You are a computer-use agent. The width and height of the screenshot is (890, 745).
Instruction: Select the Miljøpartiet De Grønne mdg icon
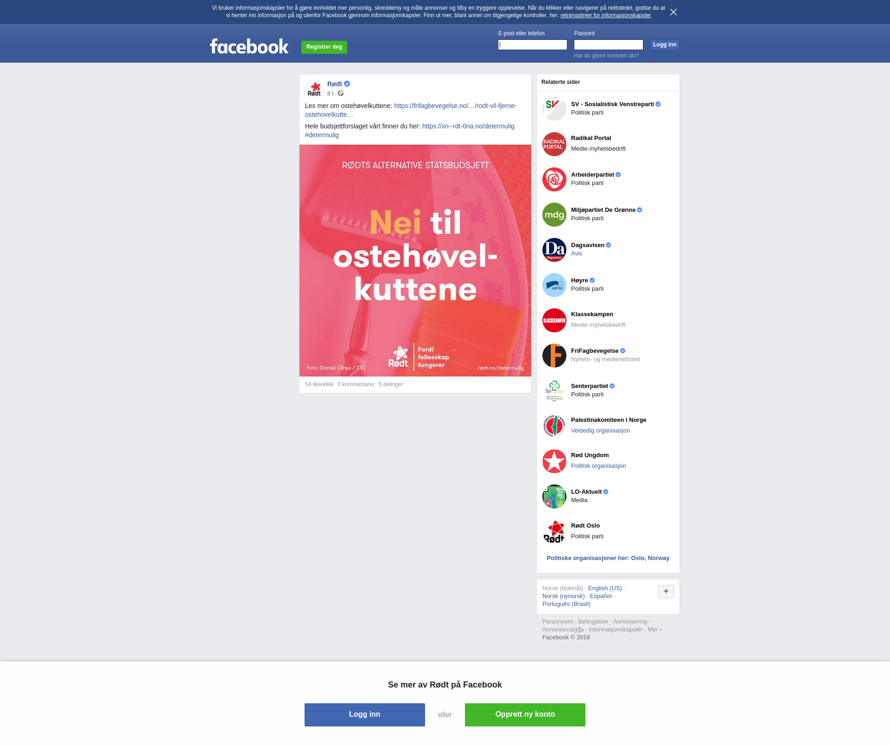coord(554,215)
